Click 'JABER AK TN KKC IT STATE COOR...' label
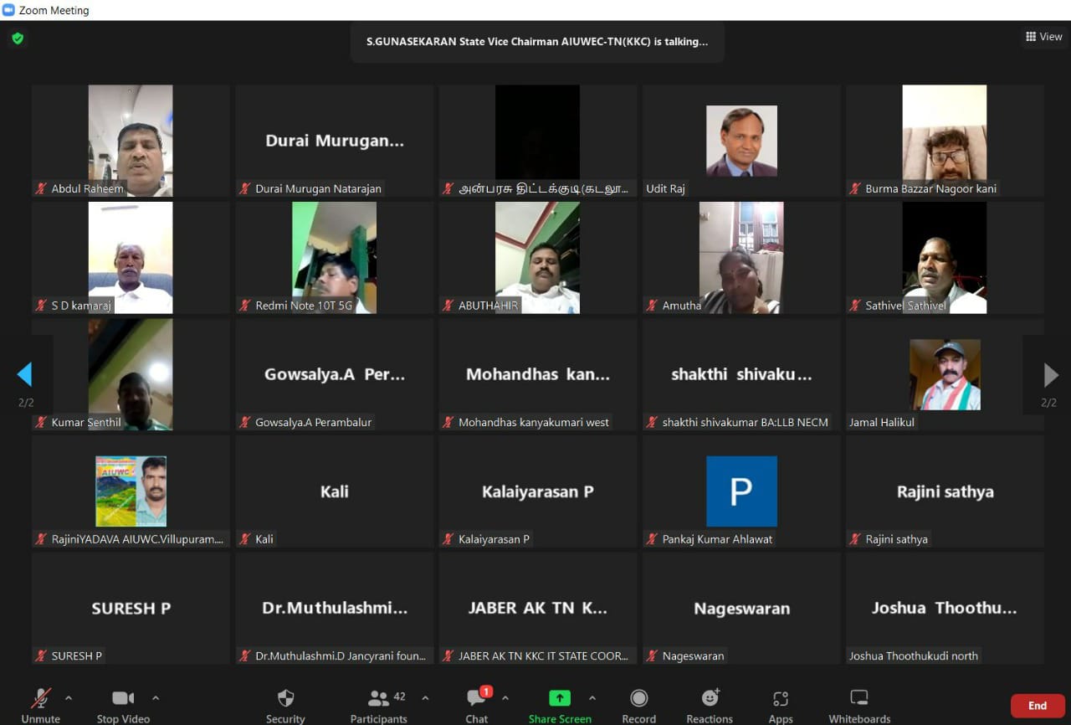This screenshot has height=725, width=1071. [x=543, y=656]
